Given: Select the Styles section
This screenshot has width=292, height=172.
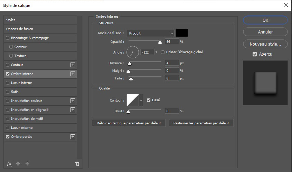Looking at the screenshot, I should point(40,20).
